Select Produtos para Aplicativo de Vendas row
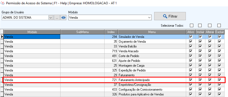228x97 pixels. tap(114, 94)
